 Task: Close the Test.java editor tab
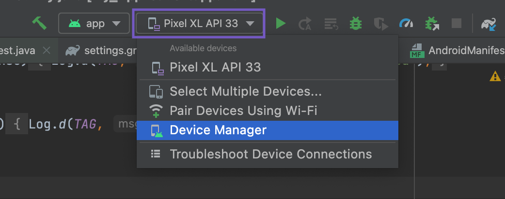pos(47,50)
